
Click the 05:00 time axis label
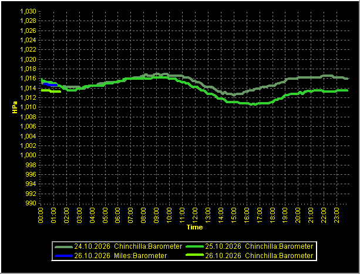(x=105, y=215)
